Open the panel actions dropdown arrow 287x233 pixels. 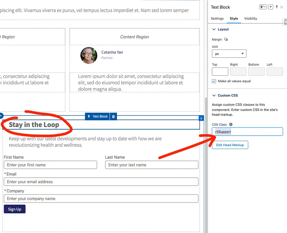coord(270,7)
